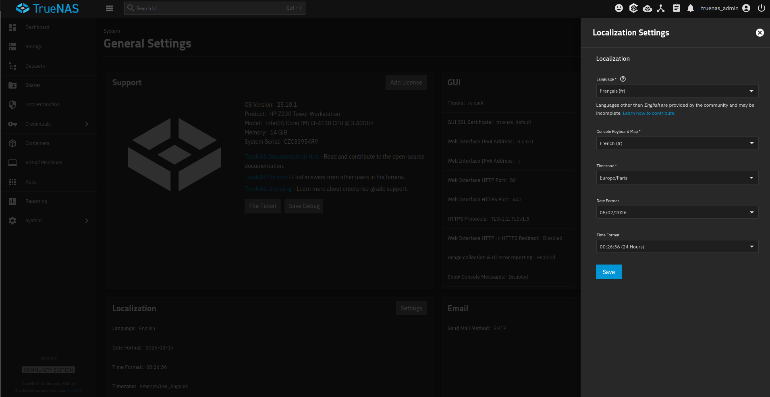Open the Jobs clipboard icon
The image size is (770, 397).
(677, 8)
